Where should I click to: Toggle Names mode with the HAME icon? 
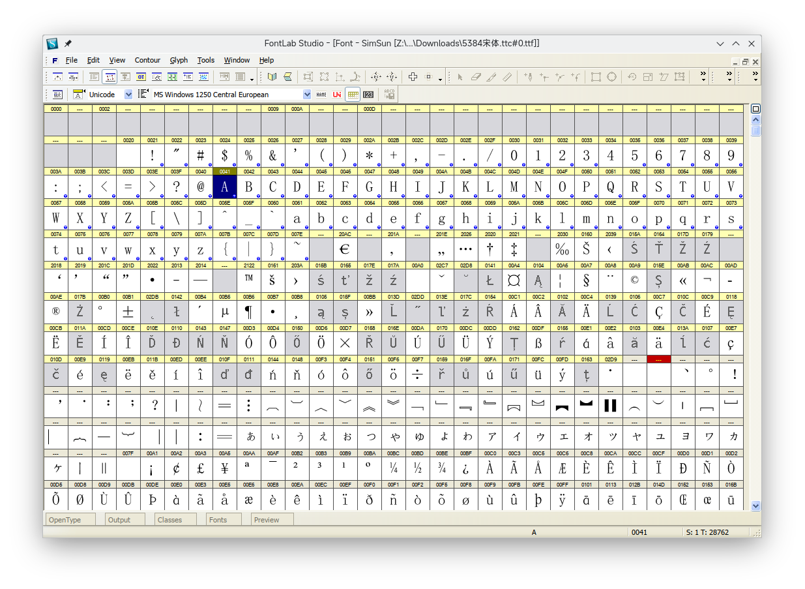[x=321, y=95]
